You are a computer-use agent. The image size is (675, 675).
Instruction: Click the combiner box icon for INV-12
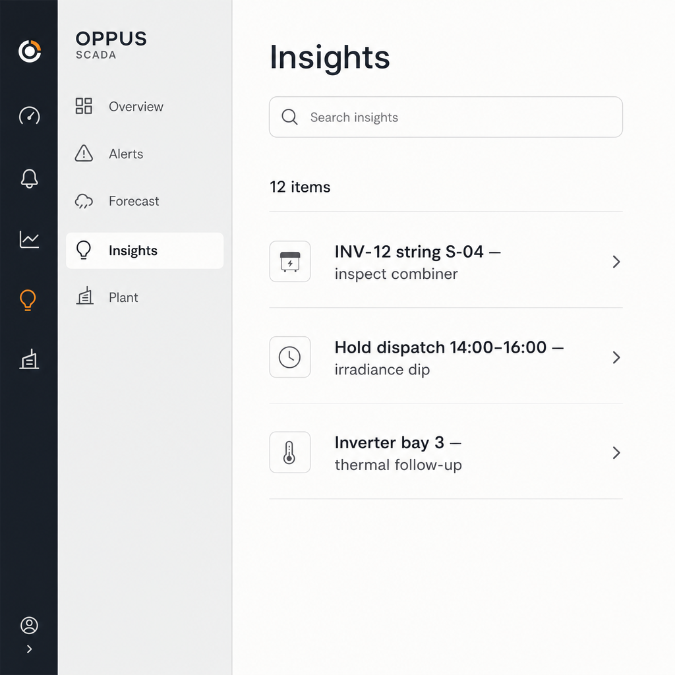290,261
